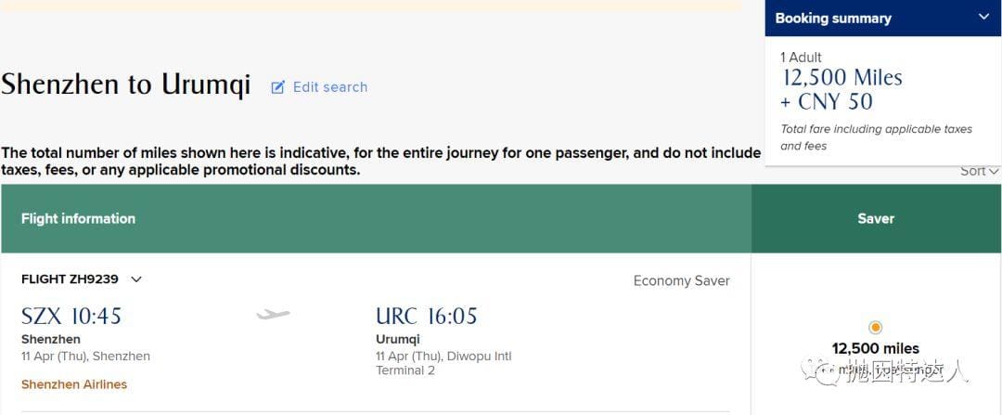
Task: Click the FLIGHT ZH9239 label
Action: [70, 279]
